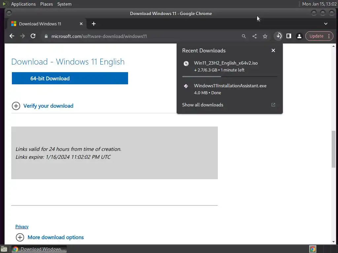The image size is (338, 253).
Task: Open the Privacy link
Action: pos(22,227)
